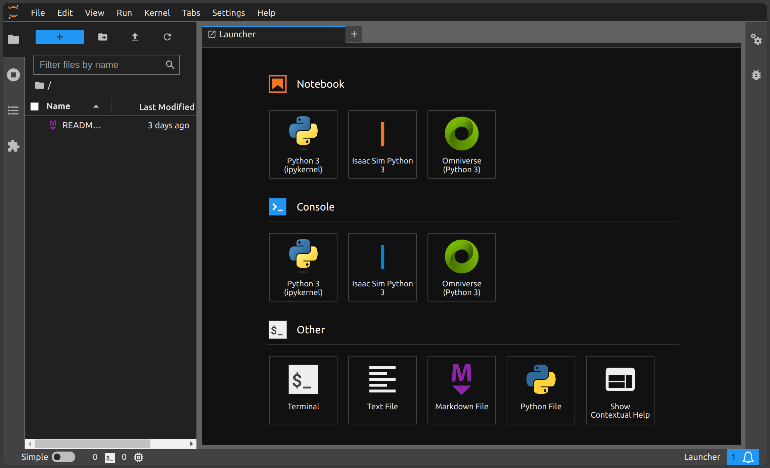Screen dimensions: 770x468
Task: Click the Kernel menu item
Action: click(x=157, y=12)
